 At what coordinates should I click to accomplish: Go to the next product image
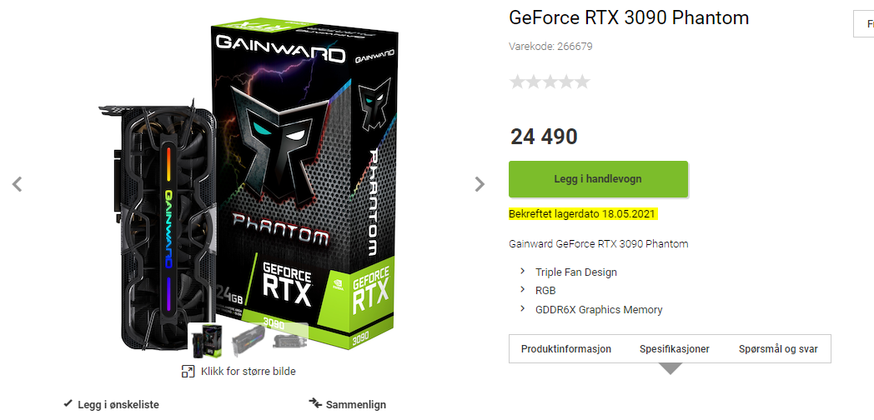point(480,184)
